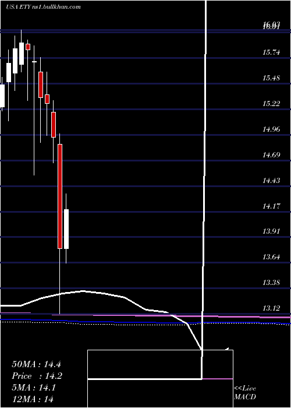Click the 15.22 price axis label
Screen dimensions: 291x408
point(271,104)
